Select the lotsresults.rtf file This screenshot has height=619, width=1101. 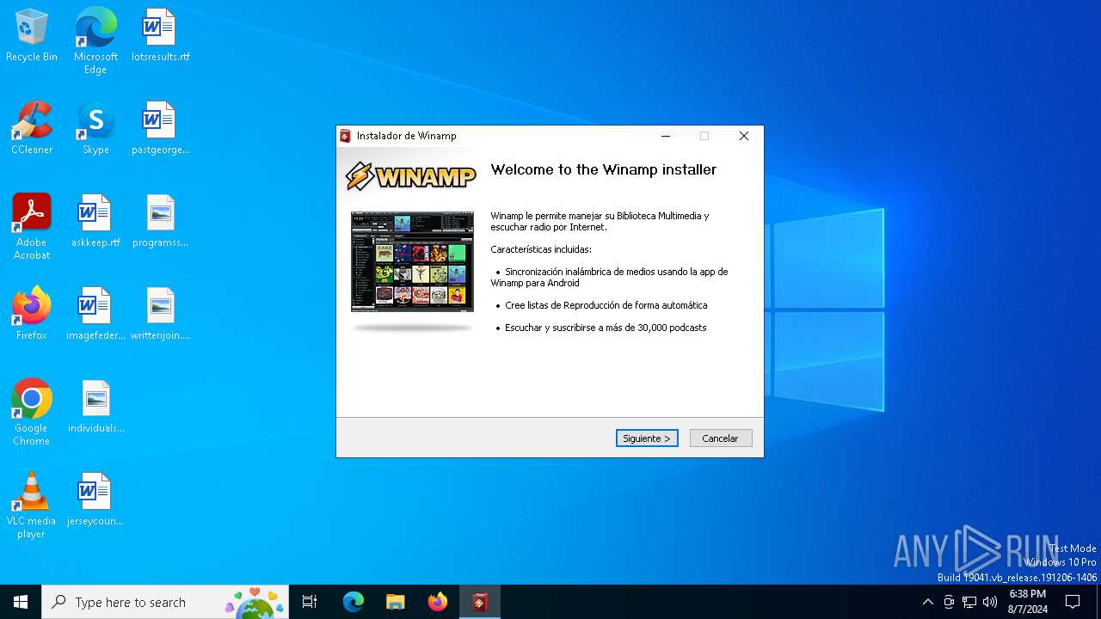point(160,36)
